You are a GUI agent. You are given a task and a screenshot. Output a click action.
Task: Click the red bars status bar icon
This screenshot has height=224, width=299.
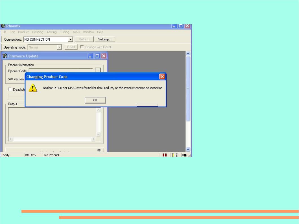point(165,155)
